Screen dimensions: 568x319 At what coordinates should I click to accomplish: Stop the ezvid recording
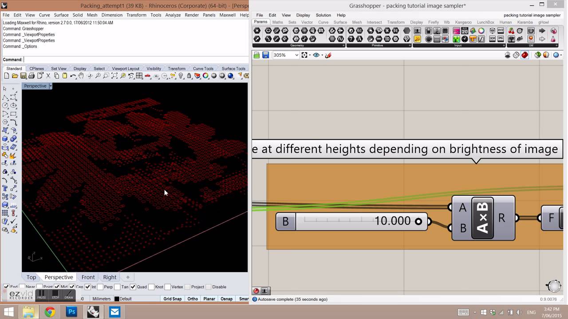coord(55,295)
